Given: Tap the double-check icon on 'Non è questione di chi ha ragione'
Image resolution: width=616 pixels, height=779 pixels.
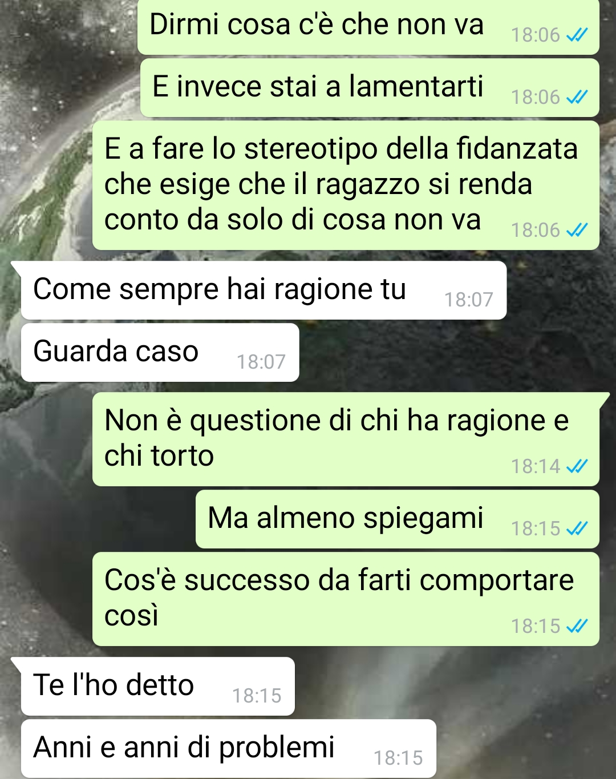Looking at the screenshot, I should tap(577, 467).
